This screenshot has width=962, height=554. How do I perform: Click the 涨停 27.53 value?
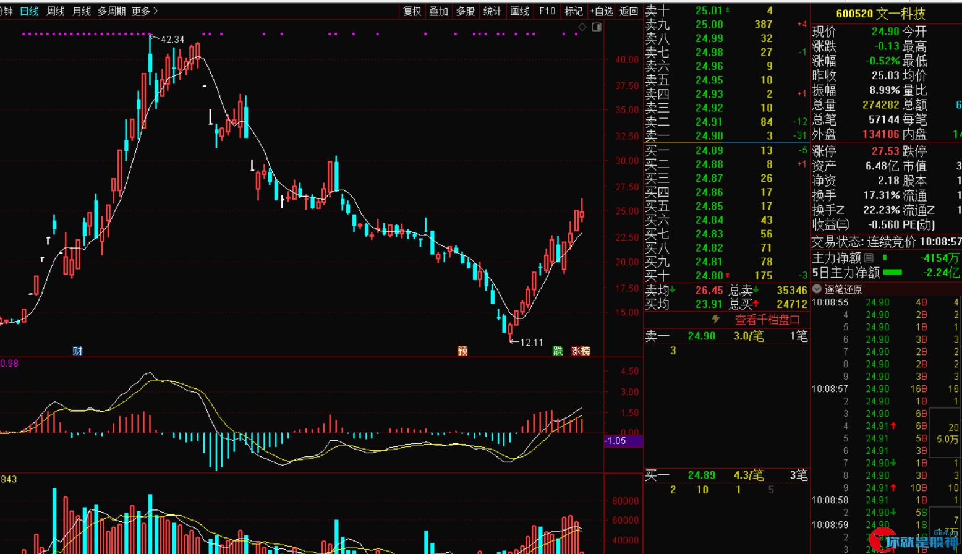886,151
